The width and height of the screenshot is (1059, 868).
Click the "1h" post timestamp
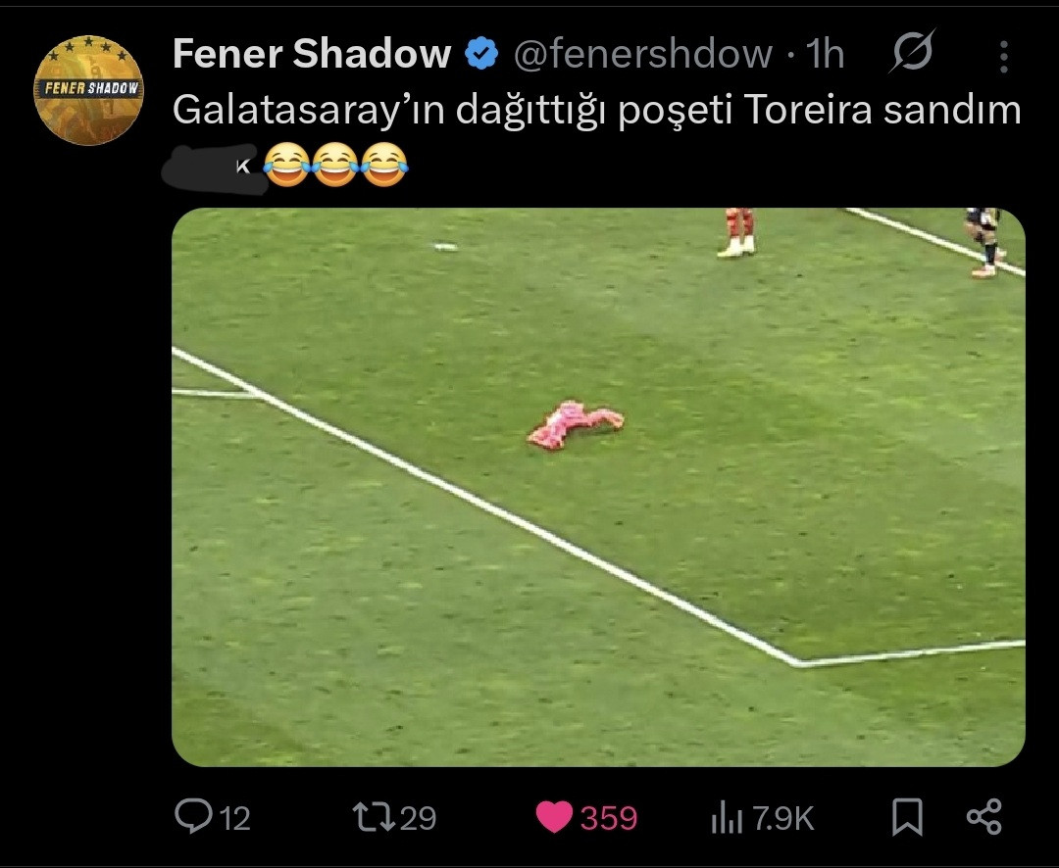pyautogui.click(x=825, y=55)
